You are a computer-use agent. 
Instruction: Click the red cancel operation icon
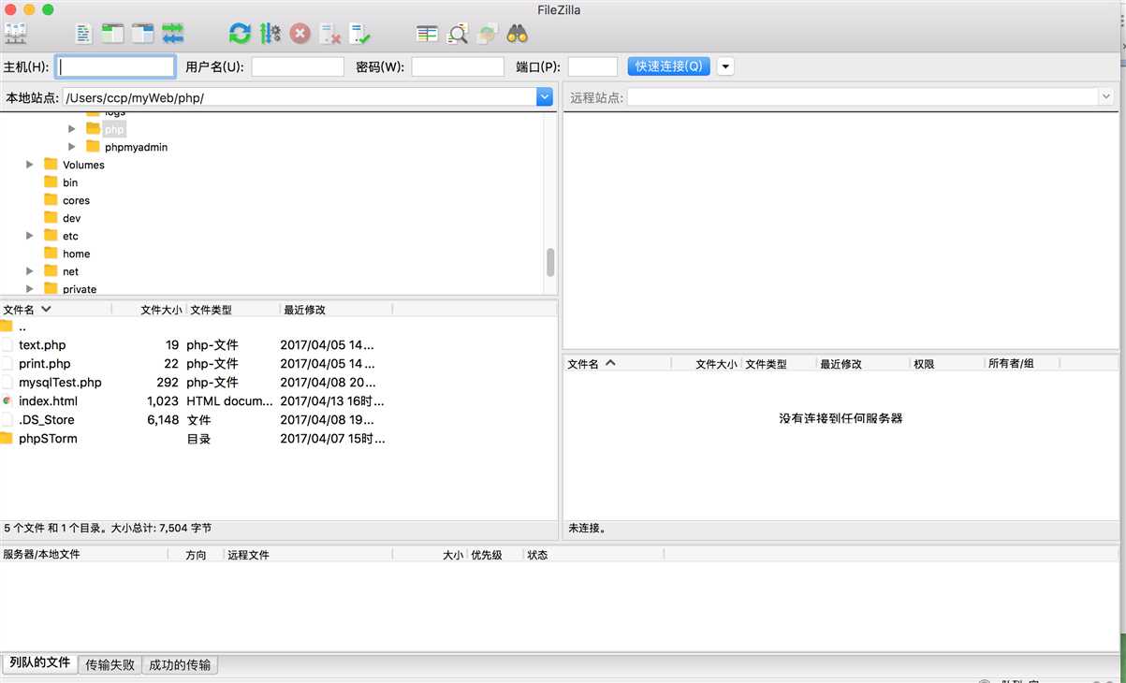[x=300, y=35]
